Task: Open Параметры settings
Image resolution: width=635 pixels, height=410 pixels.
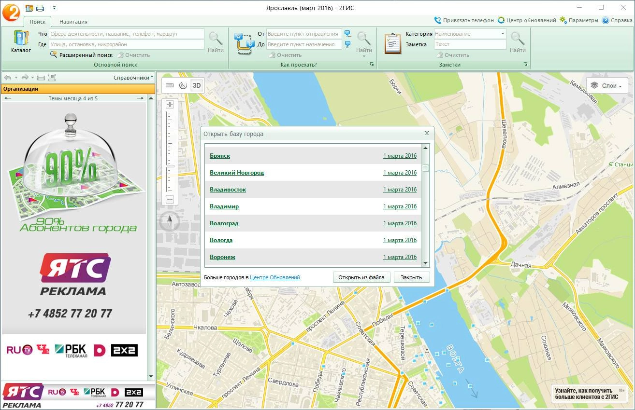Action: point(579,20)
